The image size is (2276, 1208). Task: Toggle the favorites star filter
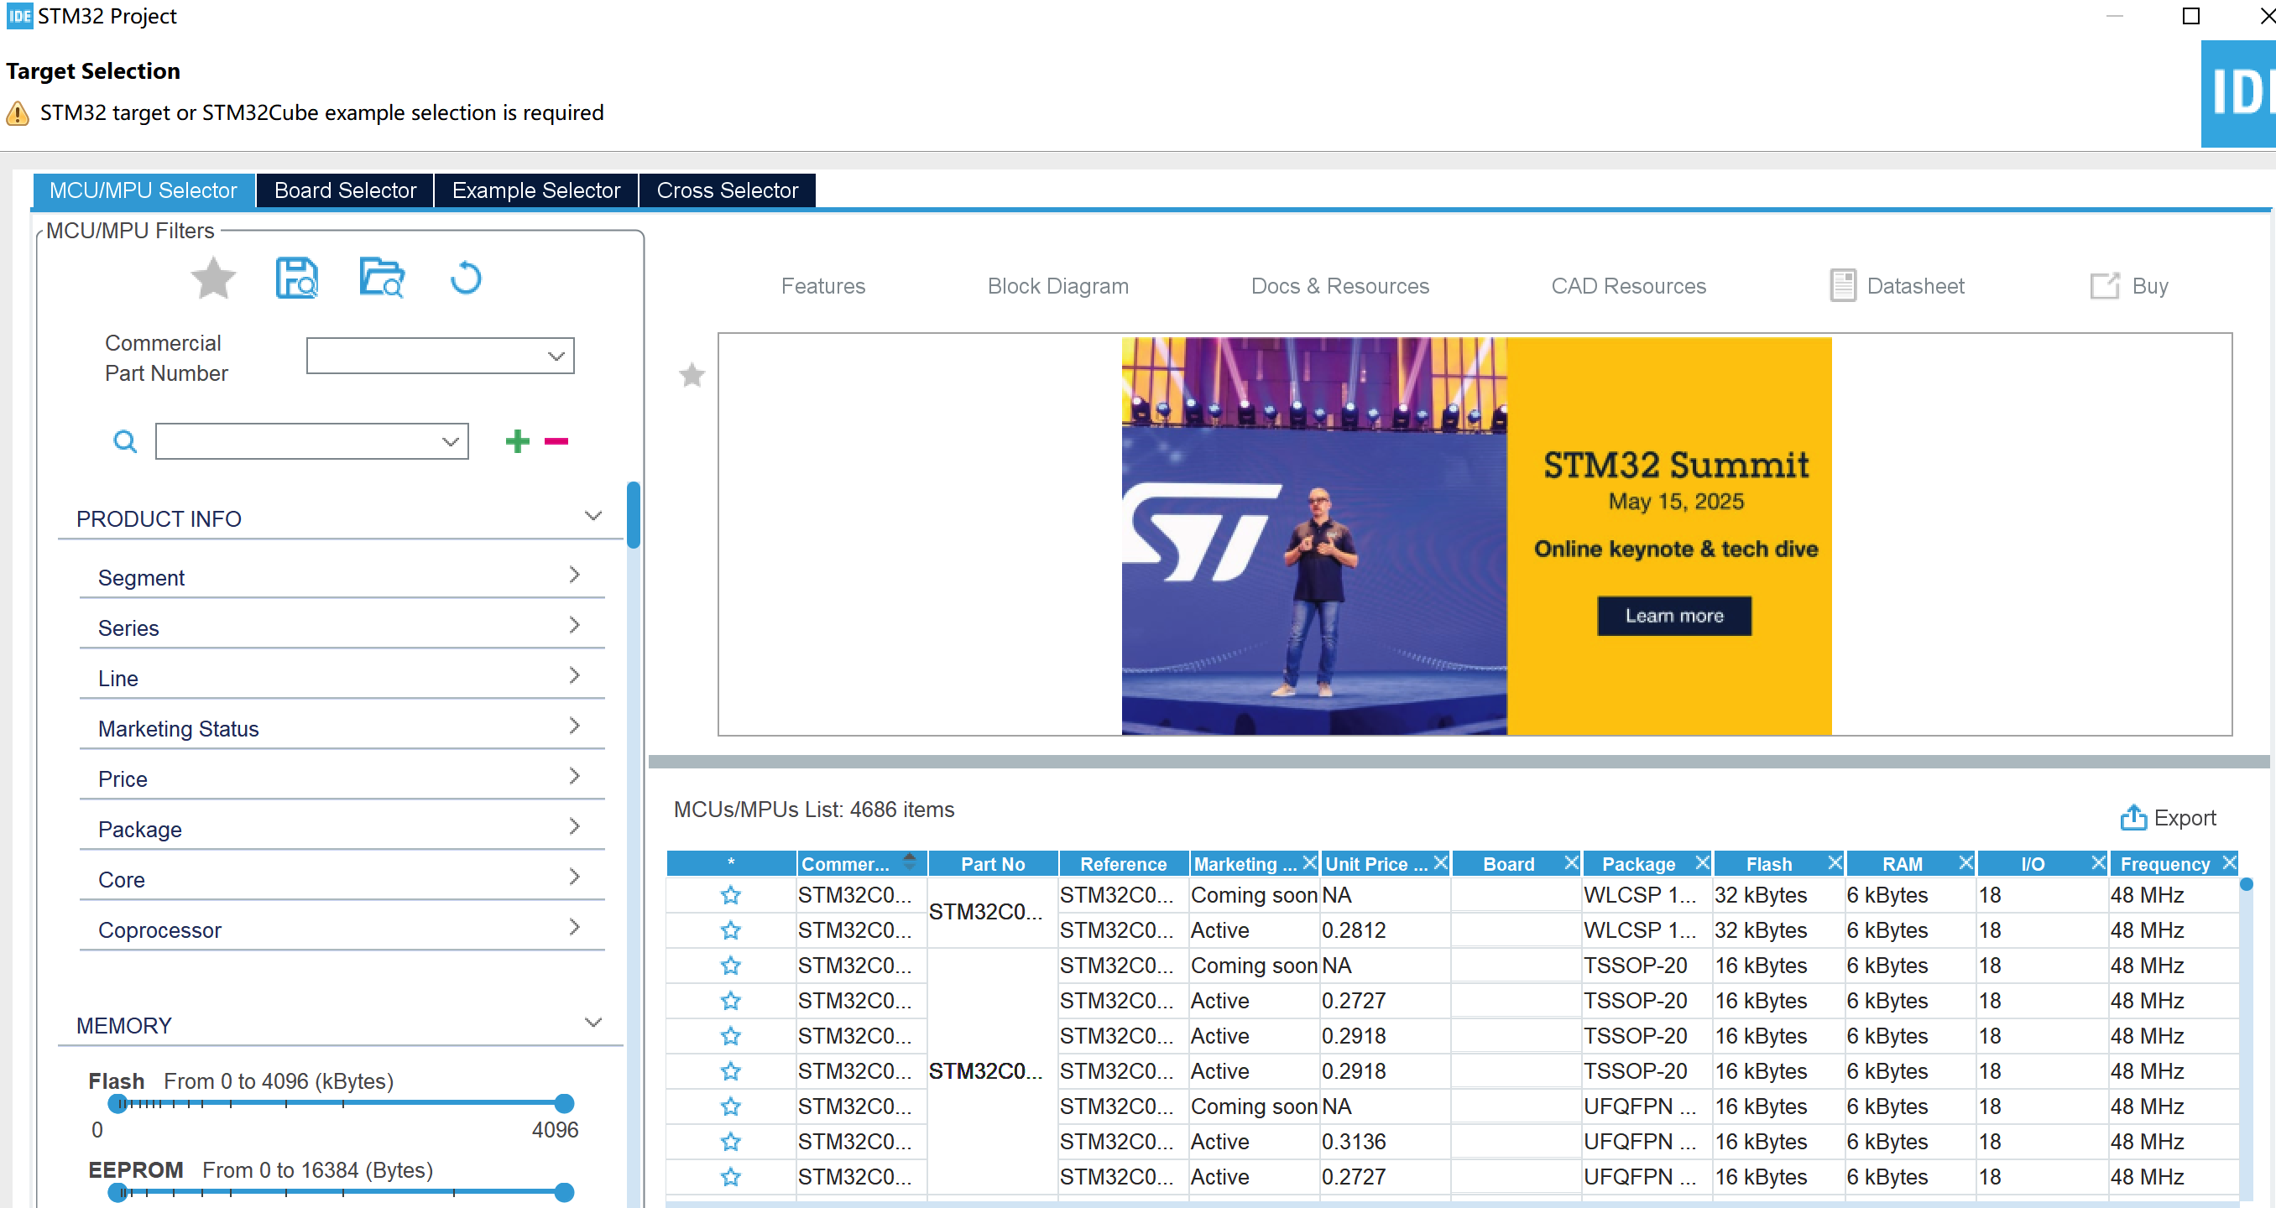tap(213, 279)
